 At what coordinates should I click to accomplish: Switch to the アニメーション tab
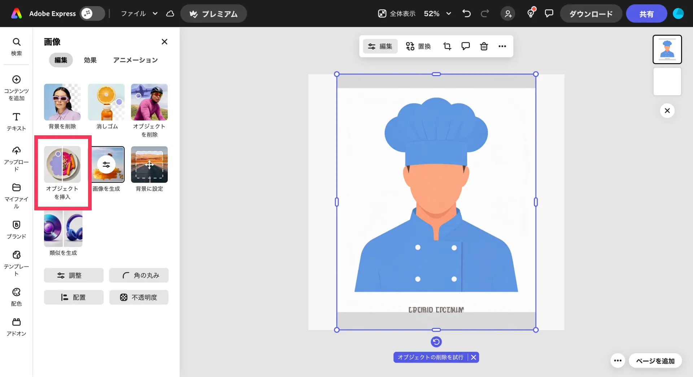(135, 60)
